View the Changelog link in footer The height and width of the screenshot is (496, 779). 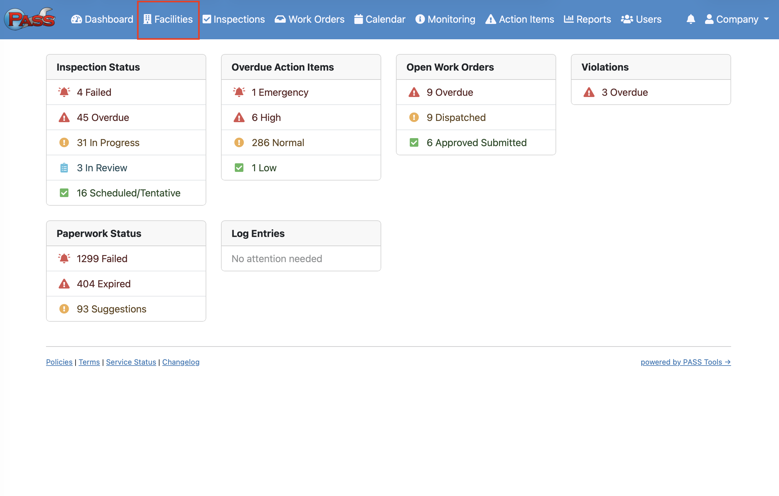180,362
